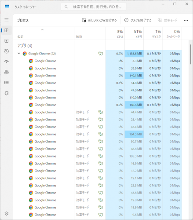This screenshot has width=193, height=220.
Task: Click the efficiency leaf icon on the 105.3 MB row
Action: [x=101, y=156]
